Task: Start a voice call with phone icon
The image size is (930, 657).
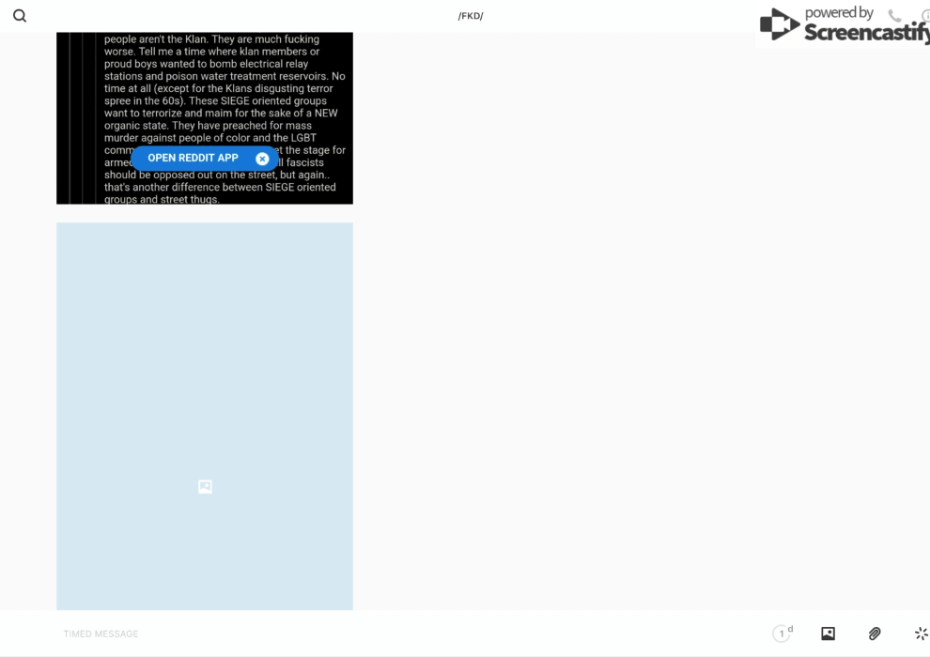Action: click(x=894, y=16)
